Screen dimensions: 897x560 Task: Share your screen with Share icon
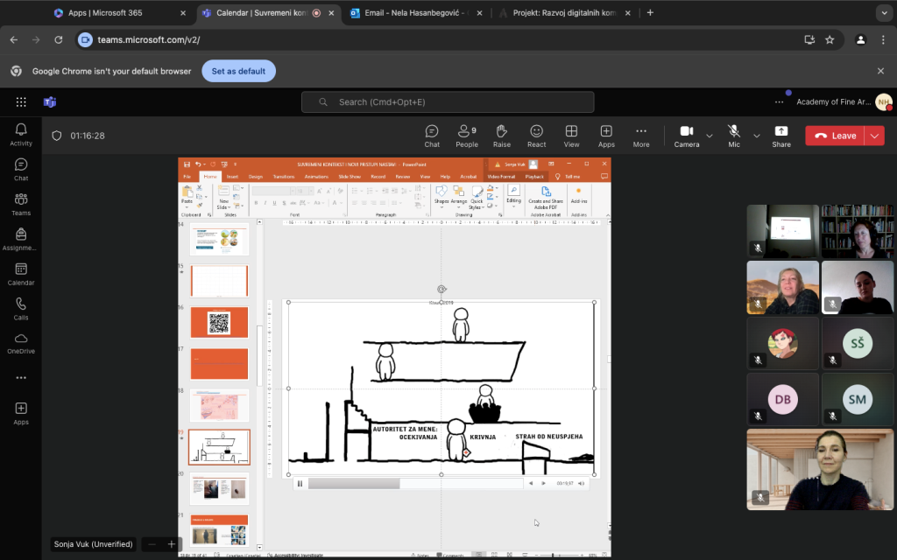coord(780,136)
